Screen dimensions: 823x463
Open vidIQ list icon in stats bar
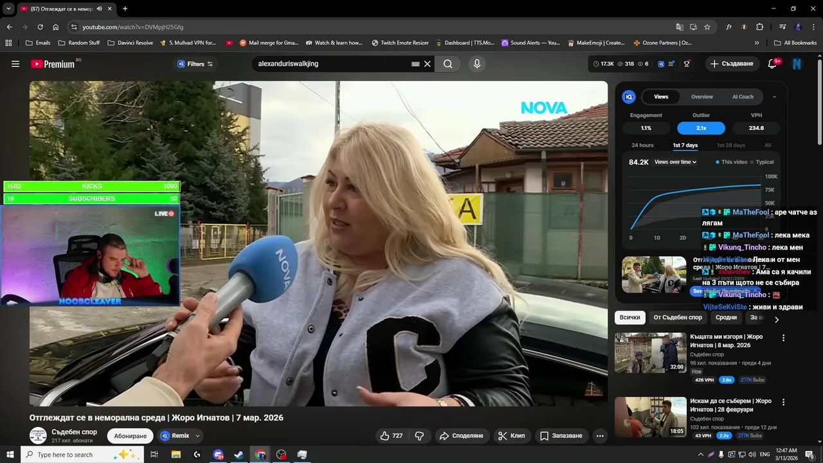(671, 64)
